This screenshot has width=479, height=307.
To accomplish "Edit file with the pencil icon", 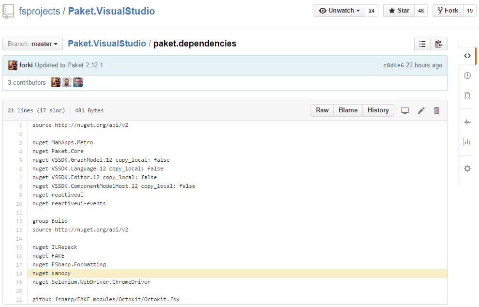I will 421,110.
